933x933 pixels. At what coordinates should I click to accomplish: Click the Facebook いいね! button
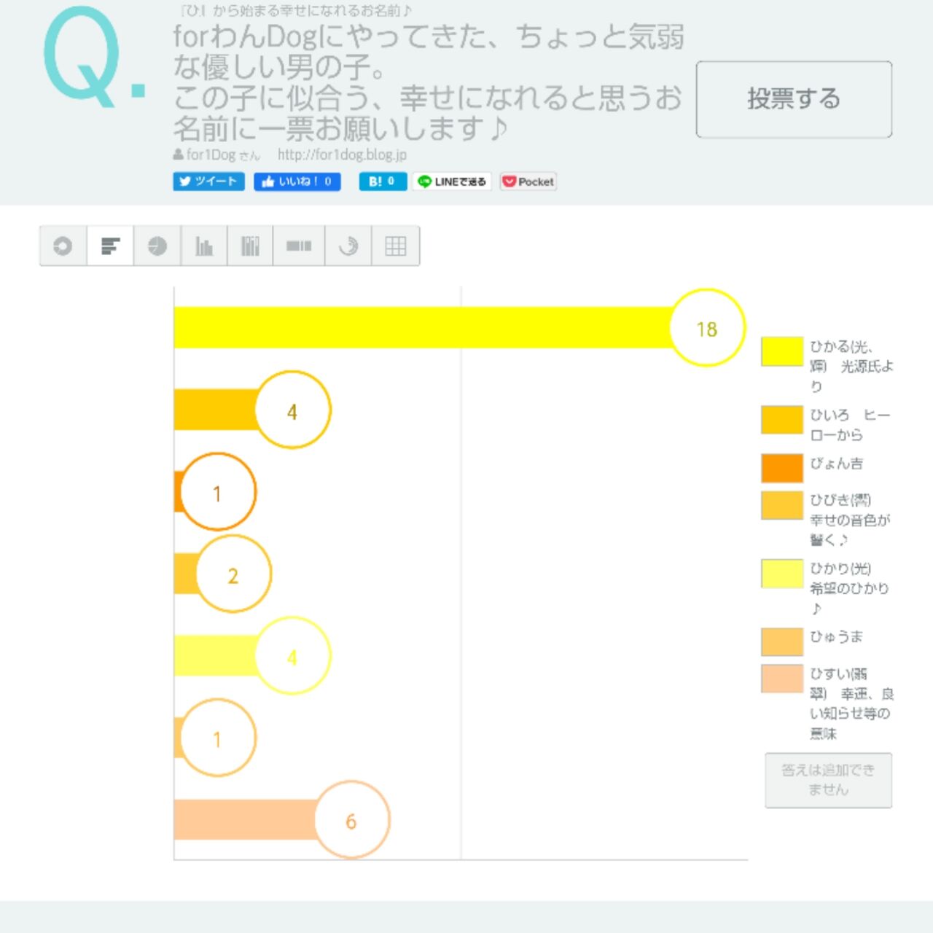pyautogui.click(x=297, y=181)
